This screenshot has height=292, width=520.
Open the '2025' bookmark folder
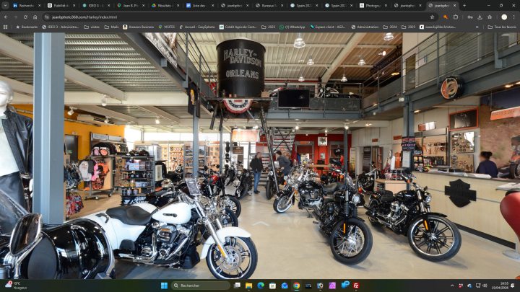coord(409,27)
